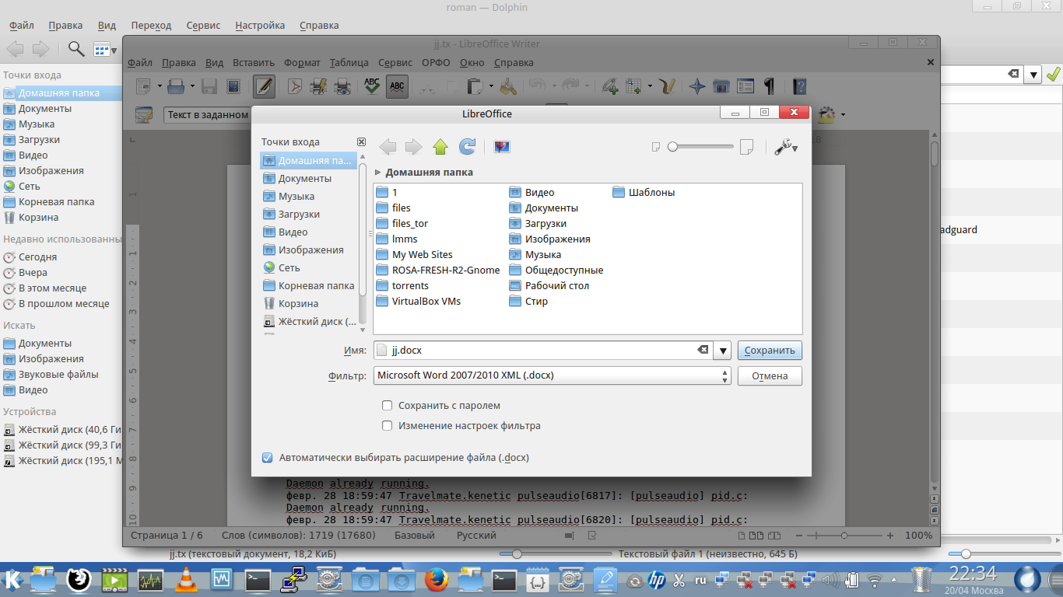Open the VirtualBox VMs folder

click(426, 302)
